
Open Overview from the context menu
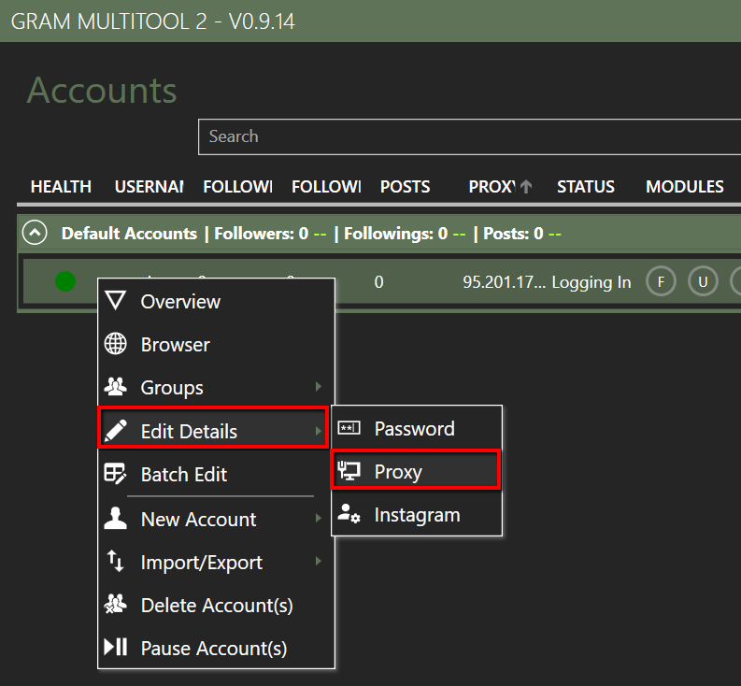pos(216,302)
